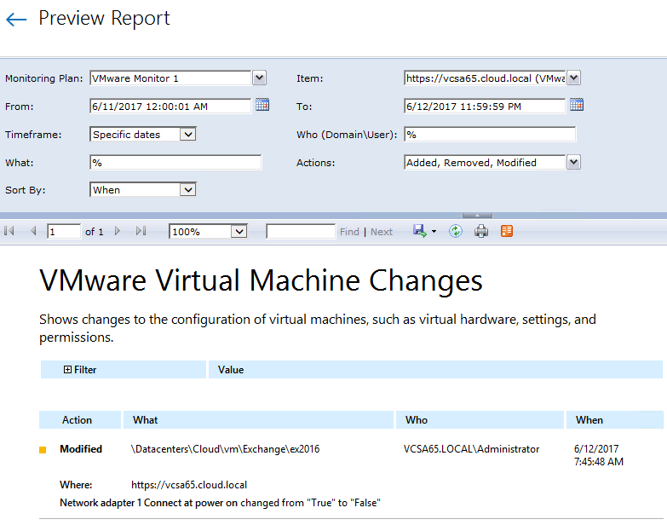Click the Who (Domain\User) input field

click(x=490, y=134)
